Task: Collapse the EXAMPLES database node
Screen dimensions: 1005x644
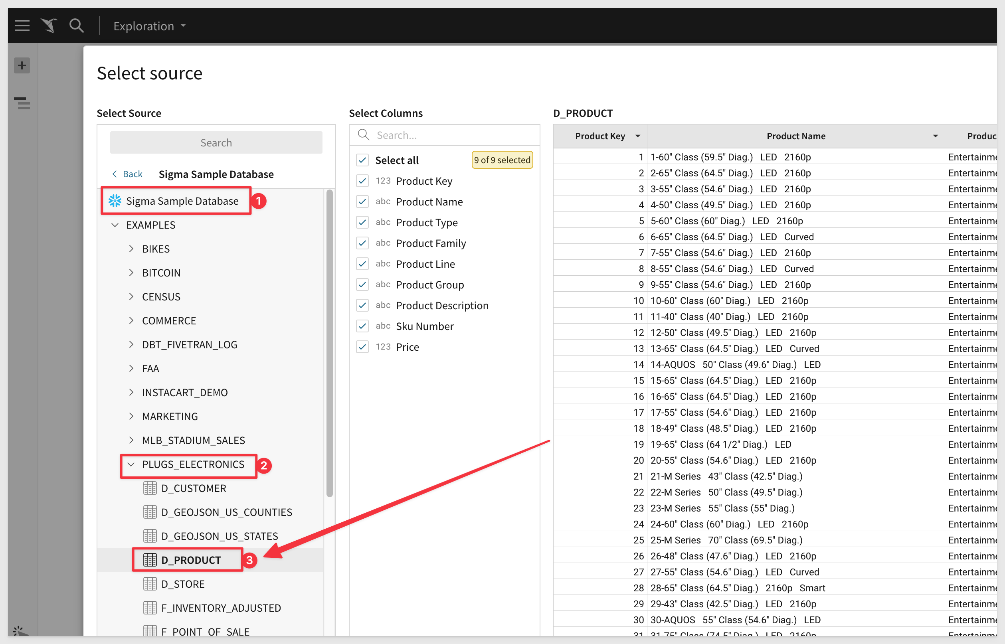Action: pos(115,225)
